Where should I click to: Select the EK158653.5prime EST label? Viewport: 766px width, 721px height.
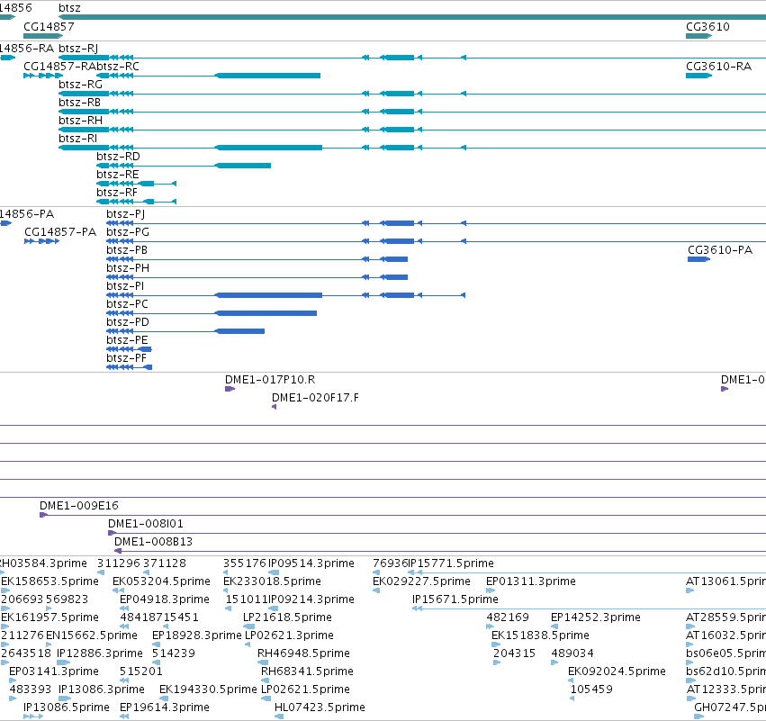[50, 581]
